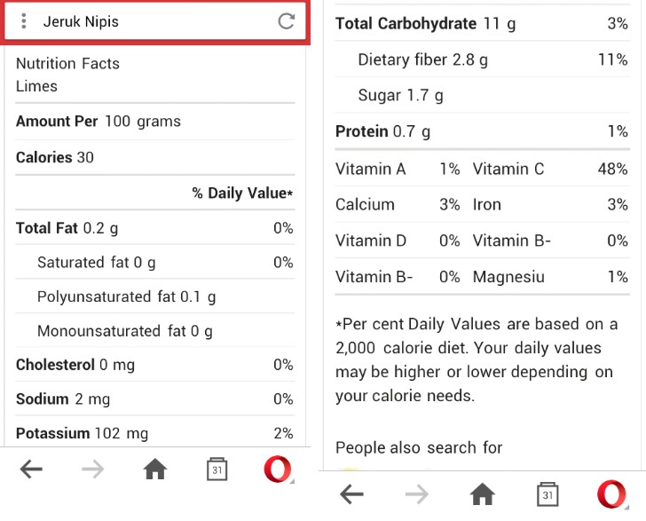Click the Jeruk Nipis address bar field

click(x=155, y=21)
